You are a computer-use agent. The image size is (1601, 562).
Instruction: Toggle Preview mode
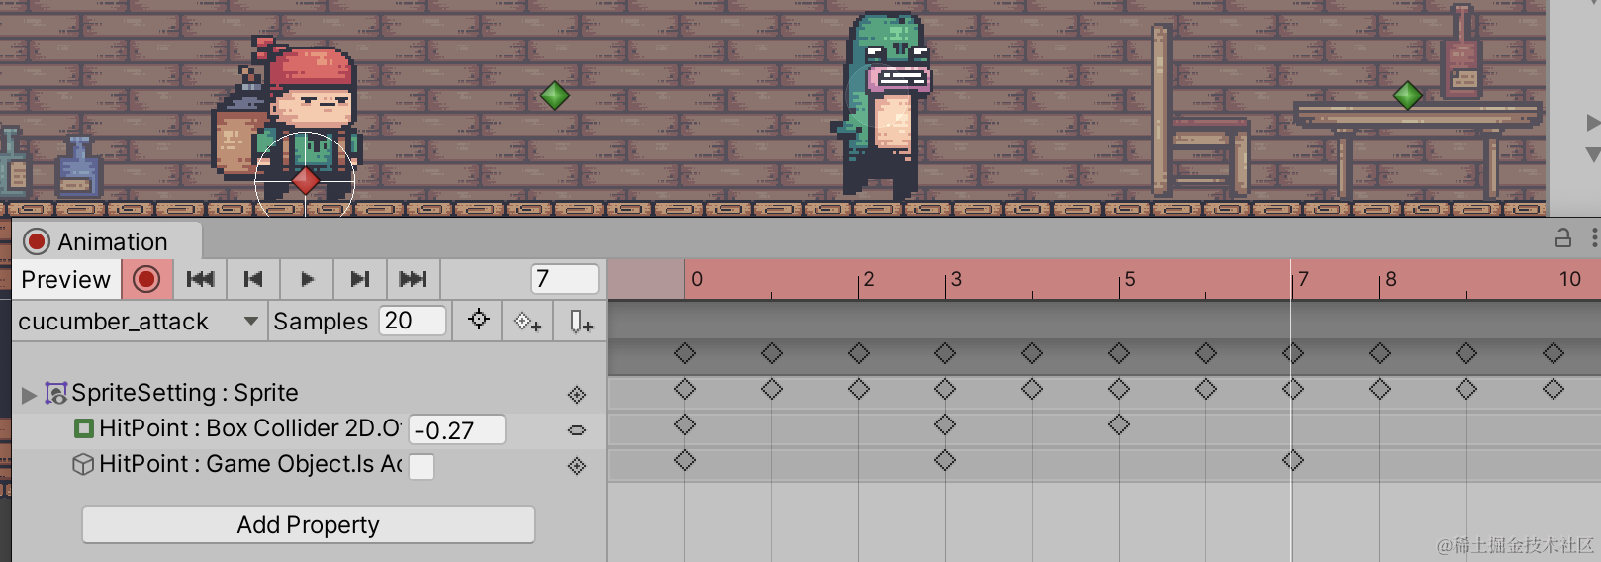point(66,280)
